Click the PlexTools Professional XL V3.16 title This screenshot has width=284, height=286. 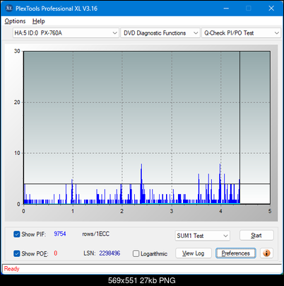(x=57, y=8)
